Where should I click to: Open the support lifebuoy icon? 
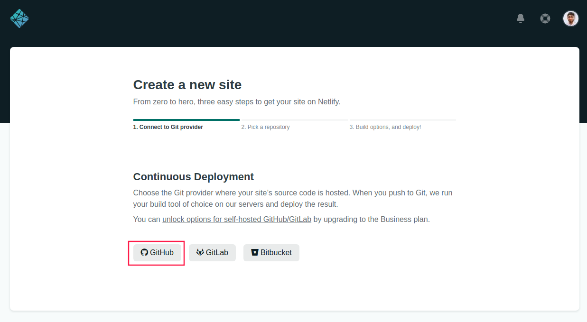[545, 18]
